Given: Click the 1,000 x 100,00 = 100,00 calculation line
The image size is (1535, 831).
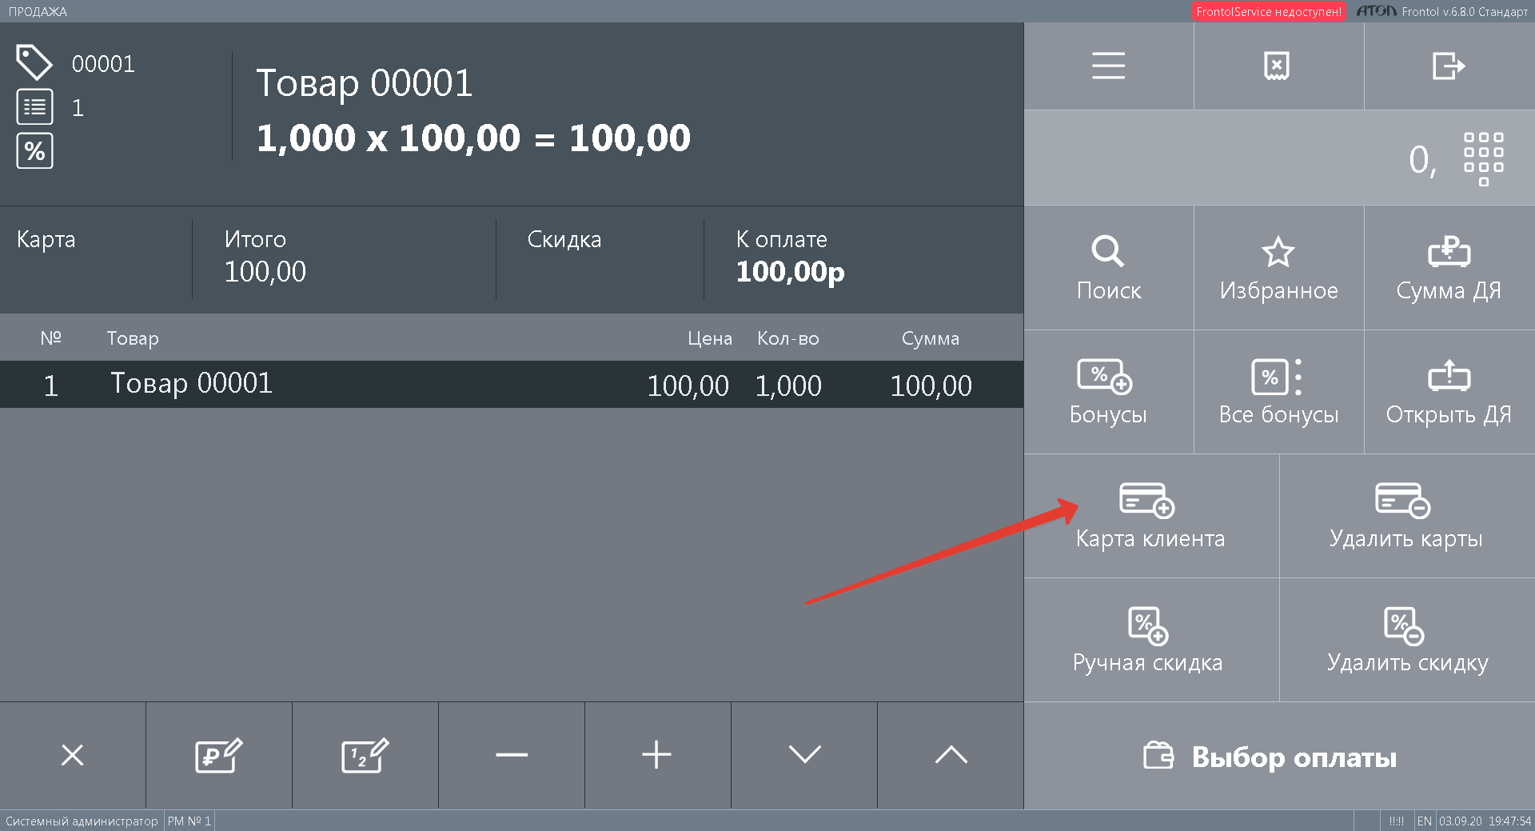Looking at the screenshot, I should [473, 138].
